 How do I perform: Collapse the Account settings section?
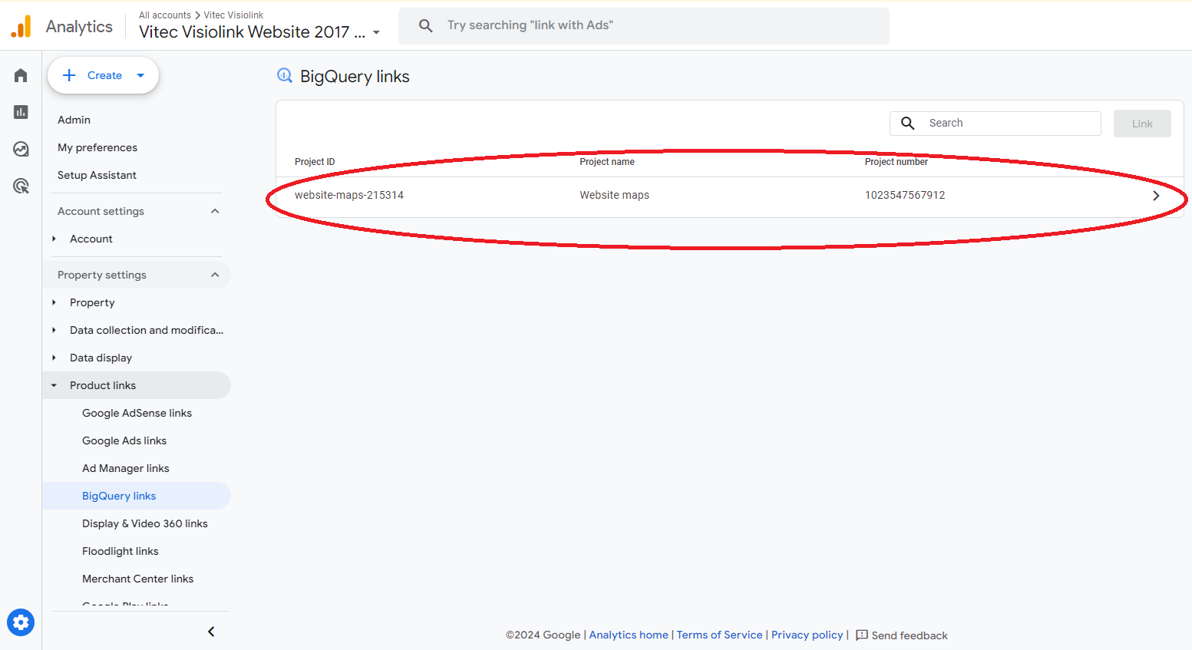click(215, 211)
